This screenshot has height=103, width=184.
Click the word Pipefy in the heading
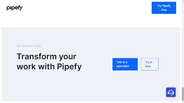point(69,67)
